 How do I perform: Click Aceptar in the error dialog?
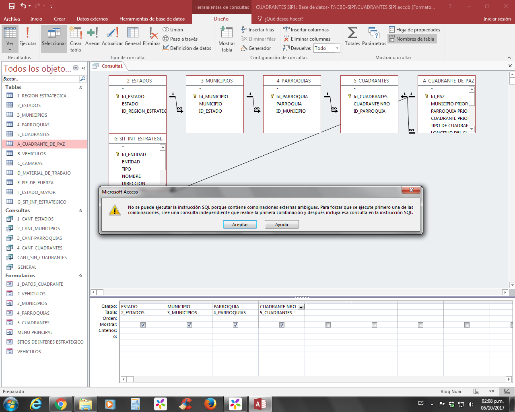[x=240, y=225]
